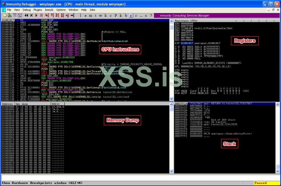Select PUSH EBP instruction at 010010C7
281x186 pixels.
85,20
